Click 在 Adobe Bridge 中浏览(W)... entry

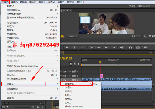tap(32, 17)
